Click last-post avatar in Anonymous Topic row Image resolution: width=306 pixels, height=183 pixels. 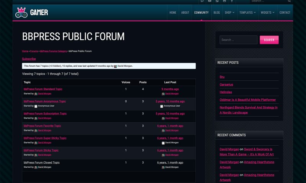pyautogui.click(x=161, y=106)
